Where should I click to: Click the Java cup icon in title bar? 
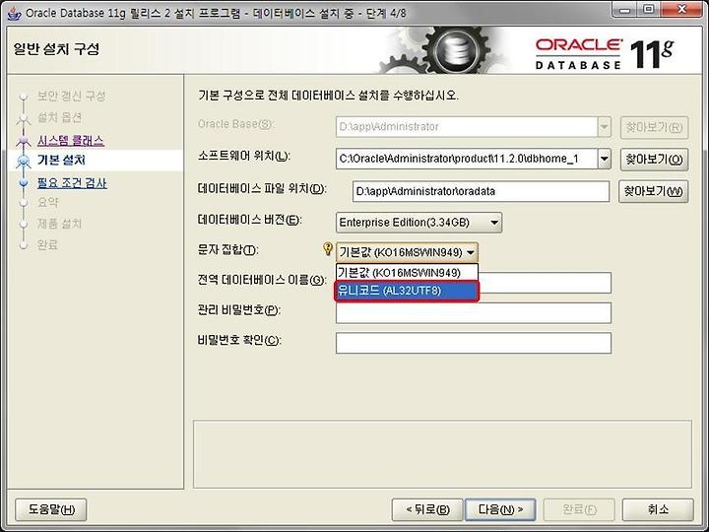tap(14, 13)
